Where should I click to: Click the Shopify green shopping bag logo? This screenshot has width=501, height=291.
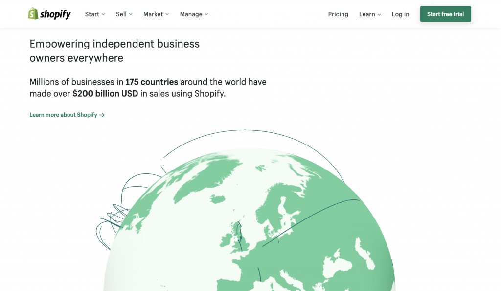33,13
